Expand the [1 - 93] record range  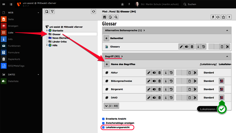[x=112, y=106]
